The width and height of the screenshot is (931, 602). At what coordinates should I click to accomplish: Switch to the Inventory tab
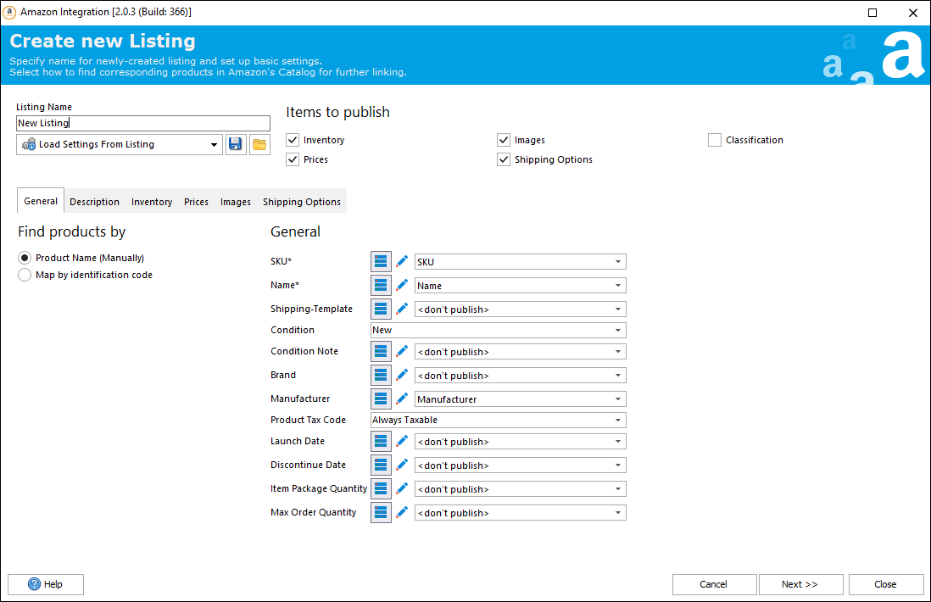coord(152,202)
